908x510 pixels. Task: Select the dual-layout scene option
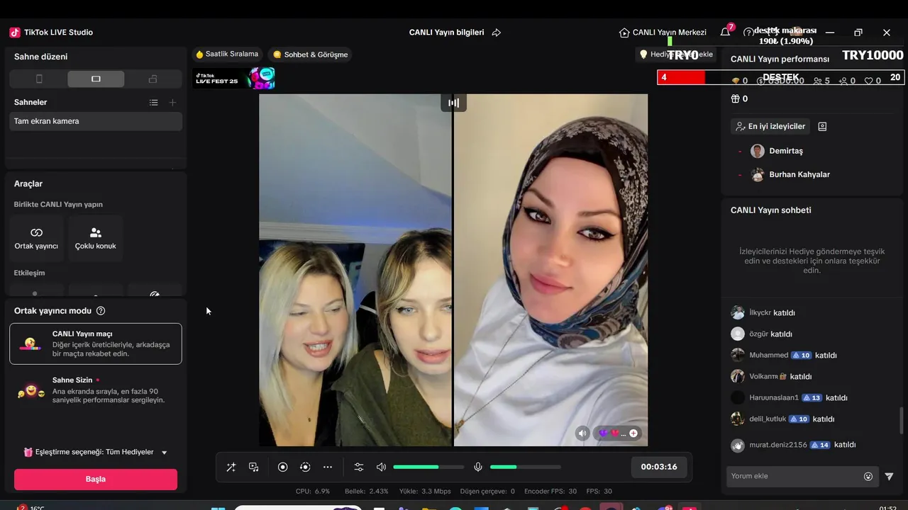(153, 79)
